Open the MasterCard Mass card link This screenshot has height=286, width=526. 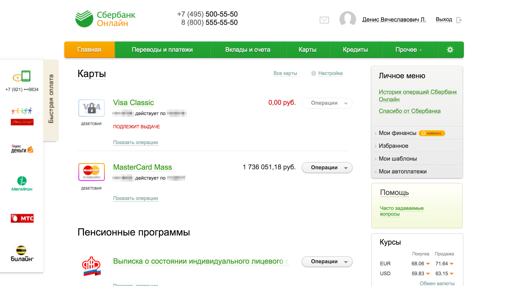(x=143, y=167)
